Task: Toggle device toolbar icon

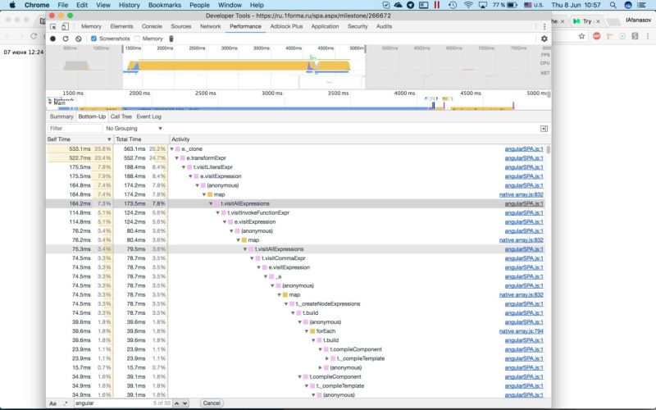Action: coord(66,26)
